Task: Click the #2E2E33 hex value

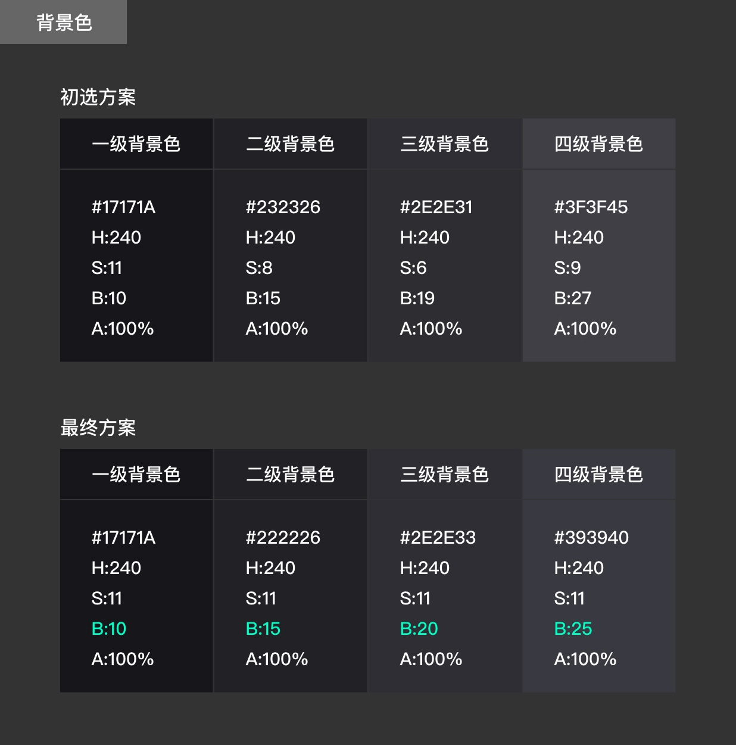Action: click(x=438, y=538)
